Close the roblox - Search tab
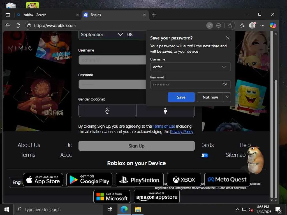Image resolution: width=287 pixels, height=215 pixels. 77,15
